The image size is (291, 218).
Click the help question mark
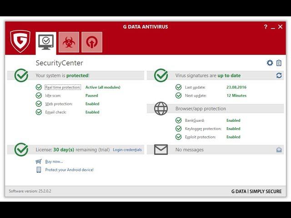coord(266,27)
